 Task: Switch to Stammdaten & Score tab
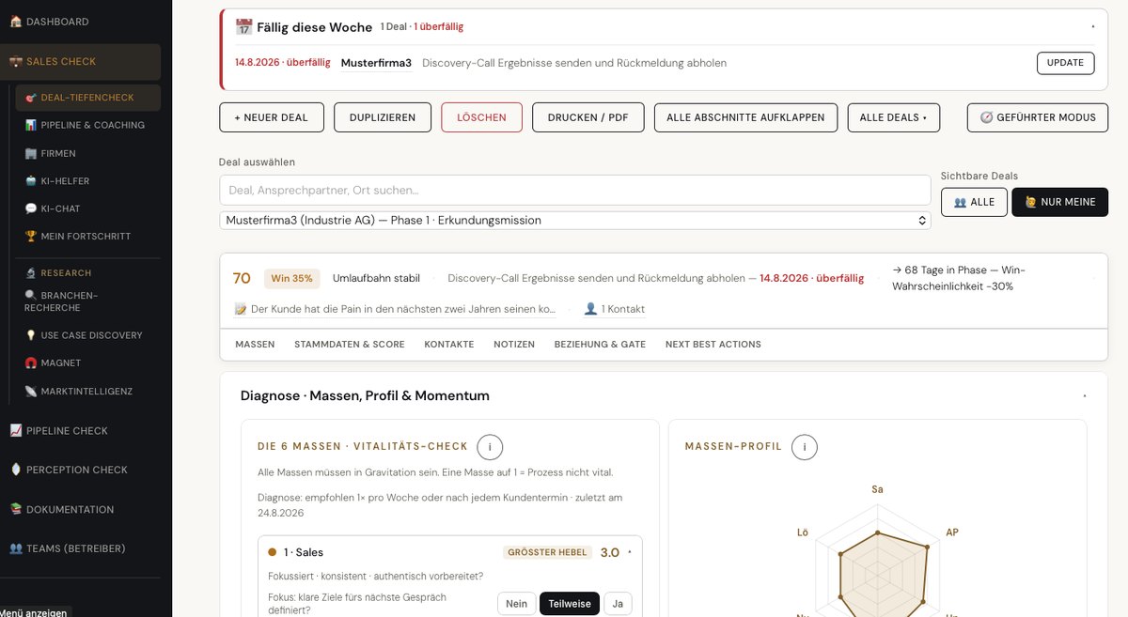[x=350, y=345]
